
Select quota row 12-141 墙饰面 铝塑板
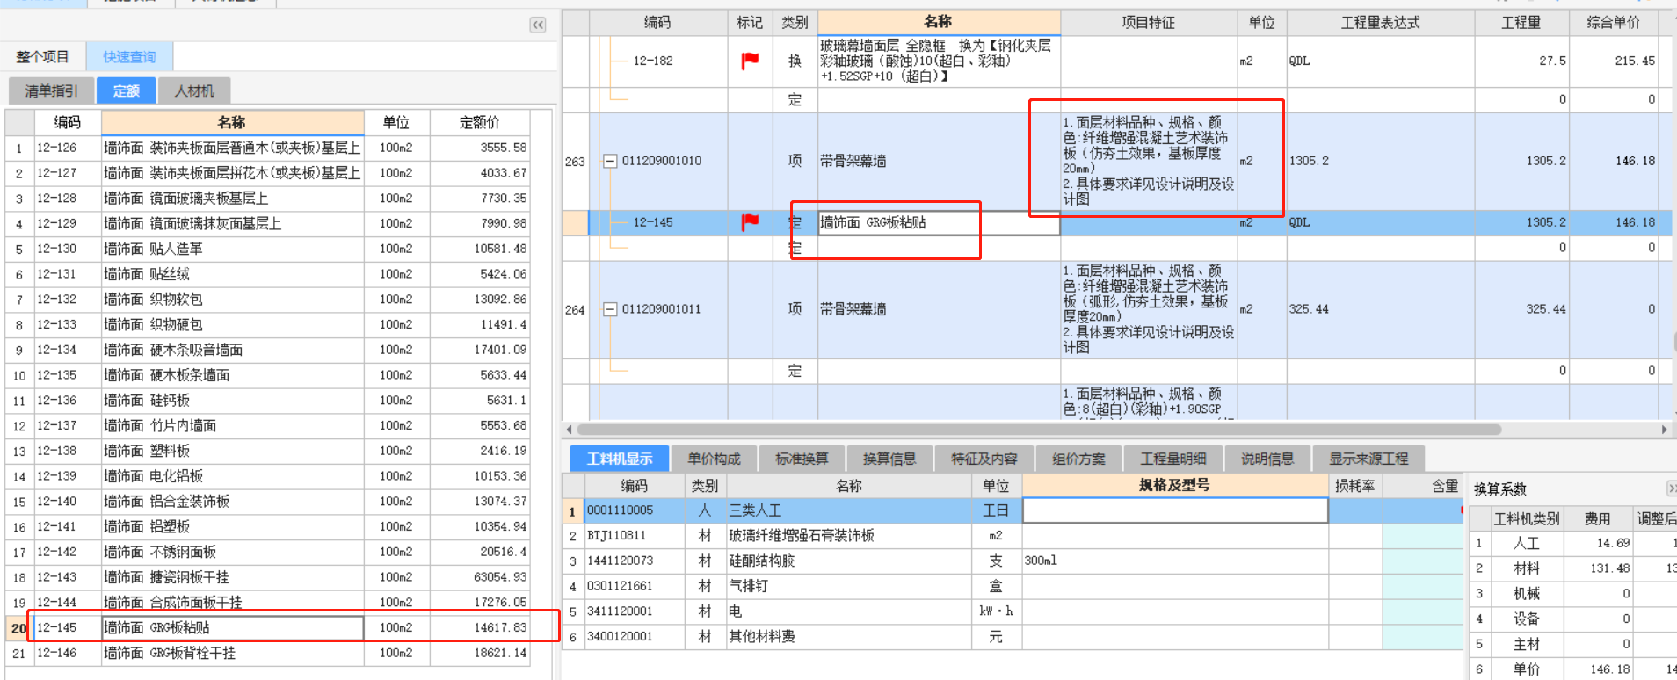pos(268,526)
